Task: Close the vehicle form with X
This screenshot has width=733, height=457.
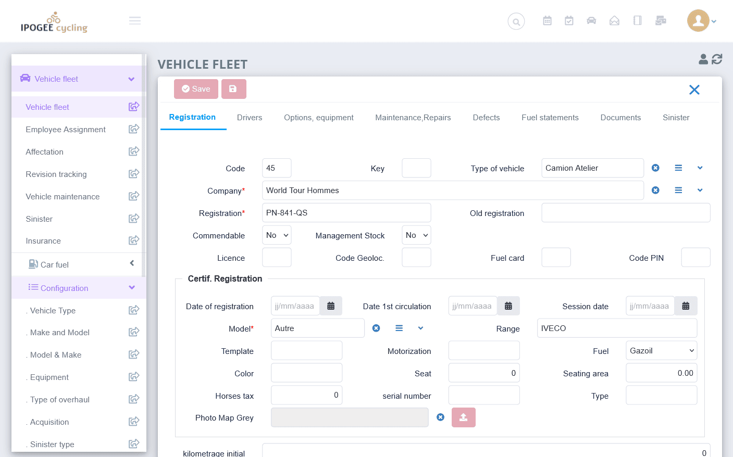Action: click(694, 90)
